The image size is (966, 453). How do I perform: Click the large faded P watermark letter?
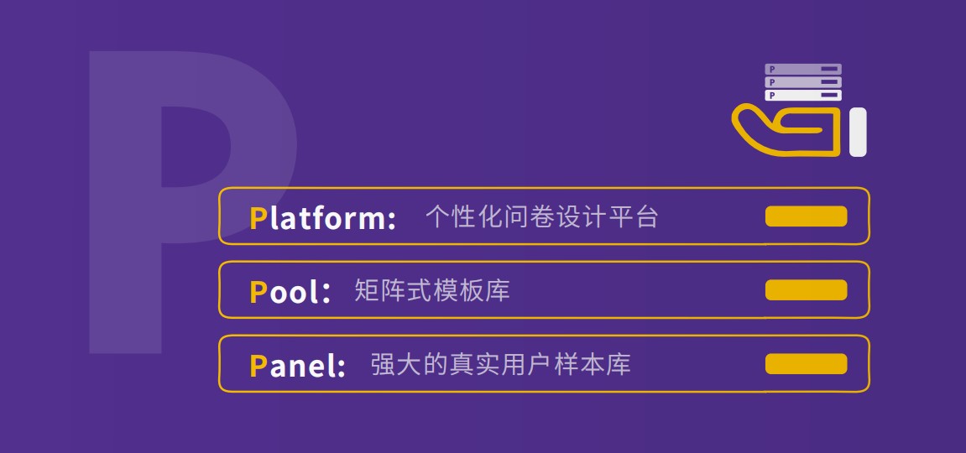192,202
